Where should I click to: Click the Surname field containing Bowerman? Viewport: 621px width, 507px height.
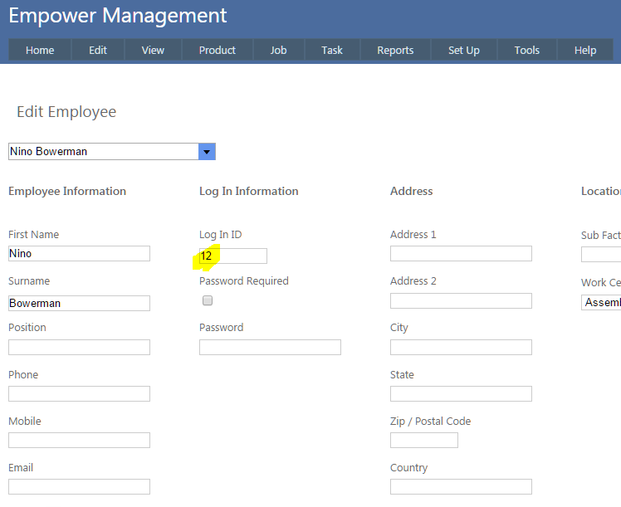click(79, 304)
